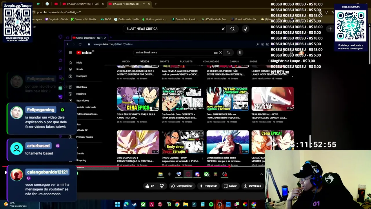Open the Stream - Kick Dashboard bookmark
371x209 pixels.
(x=84, y=19)
